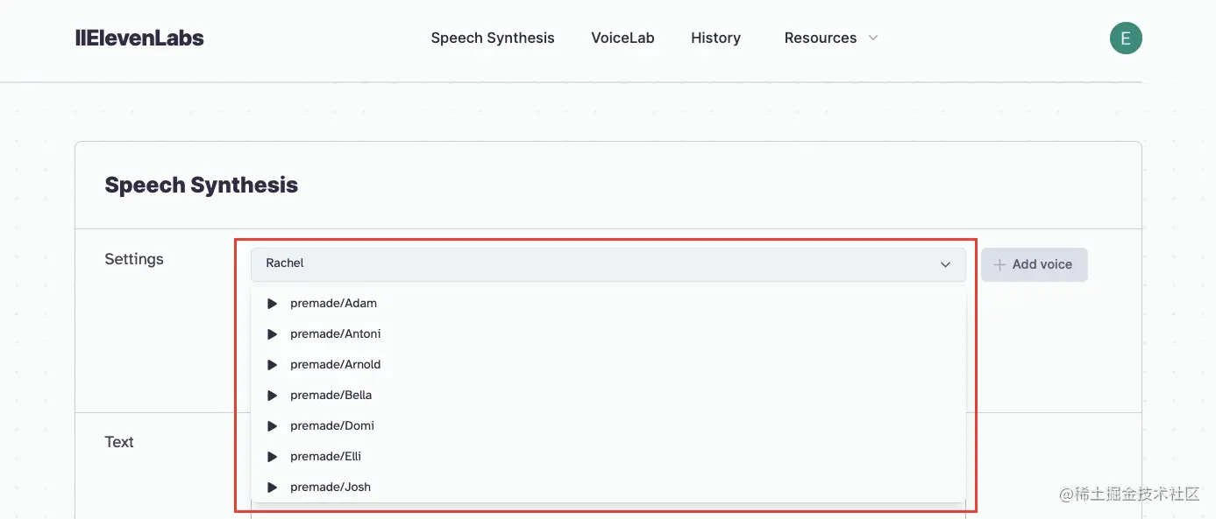The width and height of the screenshot is (1216, 519).
Task: Play preview for premade/Adam voice
Action: 272,304
